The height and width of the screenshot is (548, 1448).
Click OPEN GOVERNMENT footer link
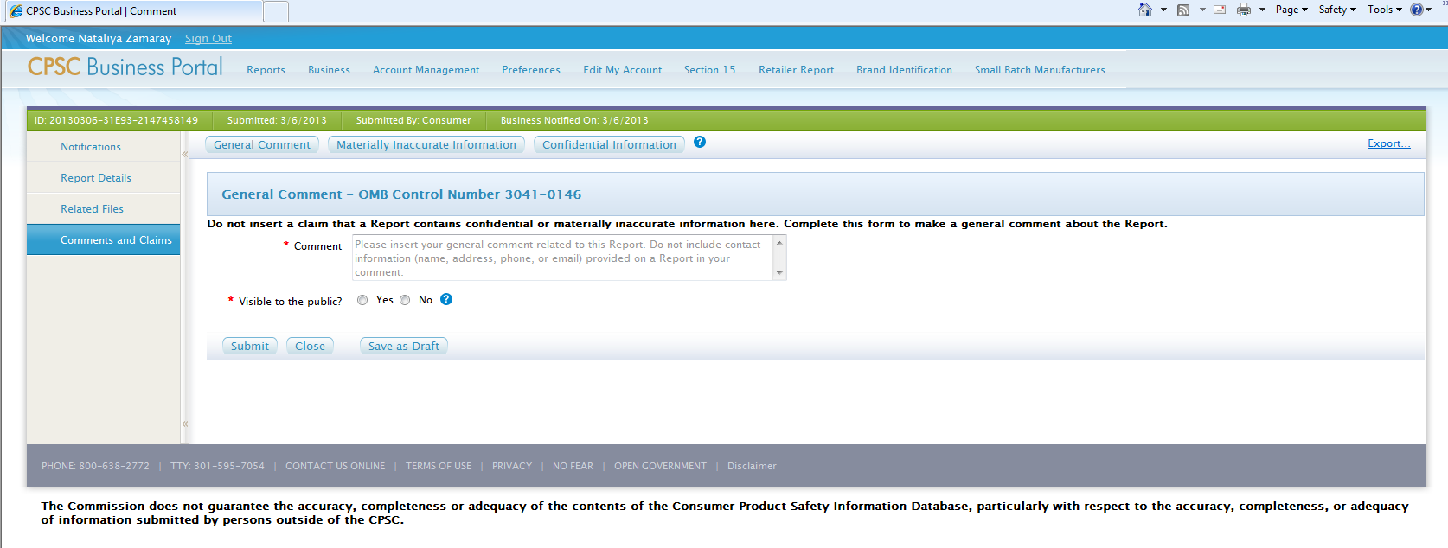(x=660, y=466)
